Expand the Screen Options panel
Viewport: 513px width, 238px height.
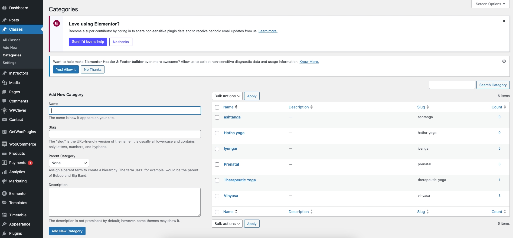(x=490, y=4)
